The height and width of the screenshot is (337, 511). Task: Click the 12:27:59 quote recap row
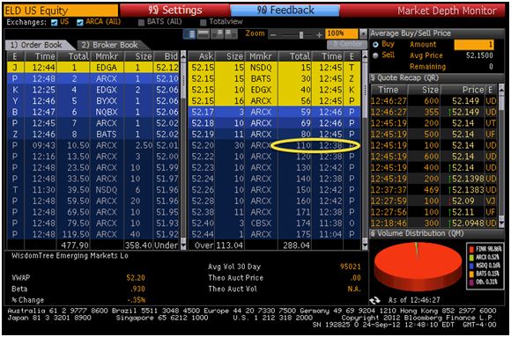434,201
